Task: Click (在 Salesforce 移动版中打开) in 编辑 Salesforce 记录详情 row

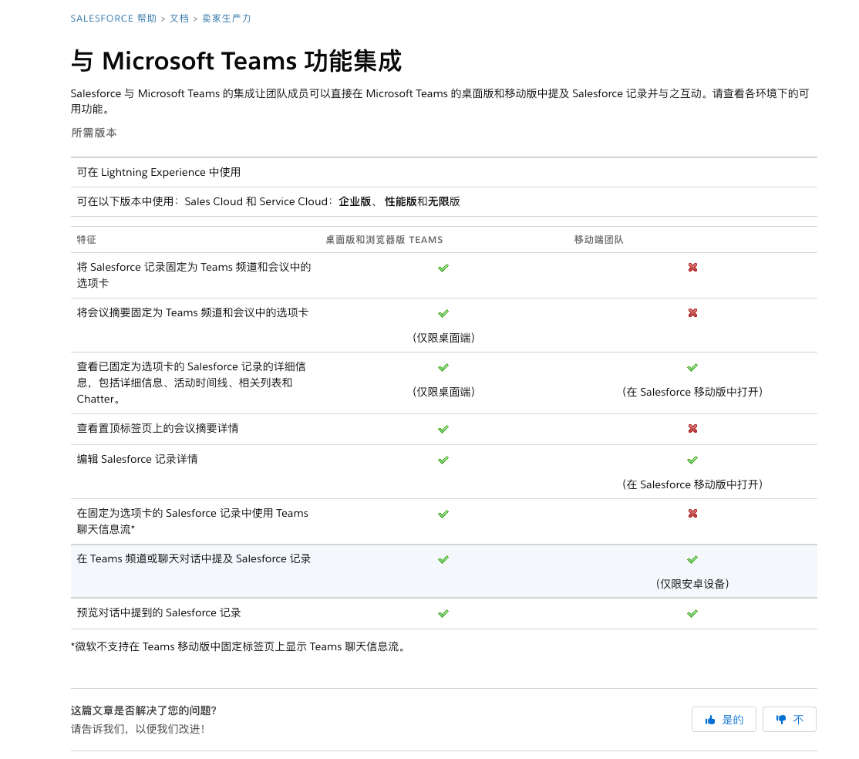Action: pyautogui.click(x=692, y=484)
